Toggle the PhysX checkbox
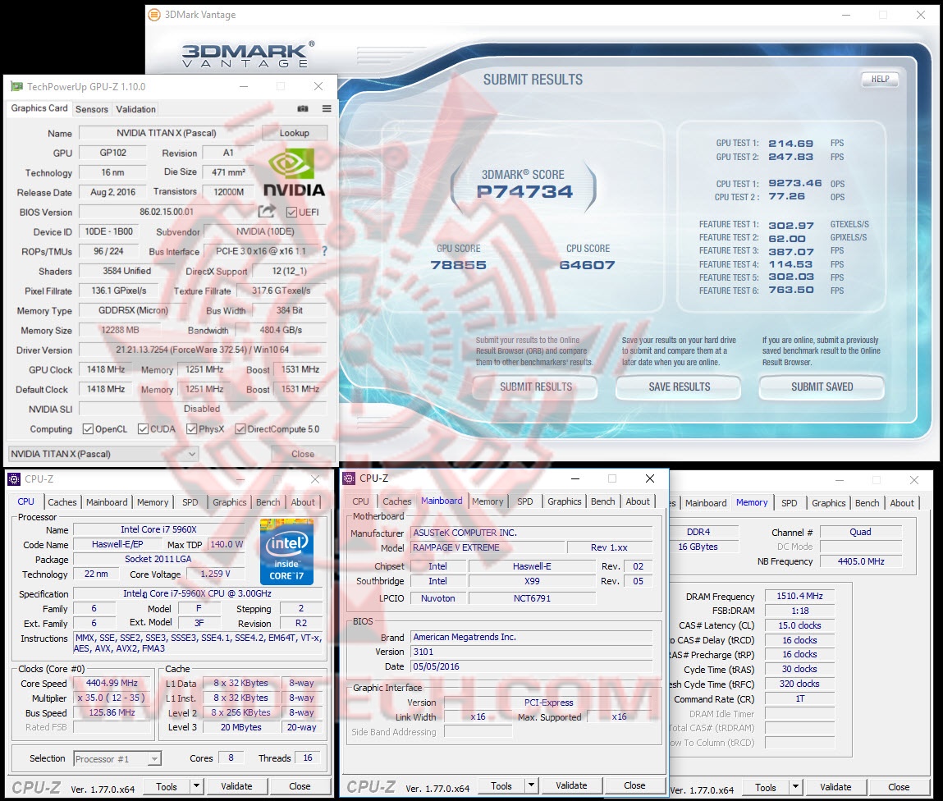Screen dimensions: 943x801 pos(191,428)
